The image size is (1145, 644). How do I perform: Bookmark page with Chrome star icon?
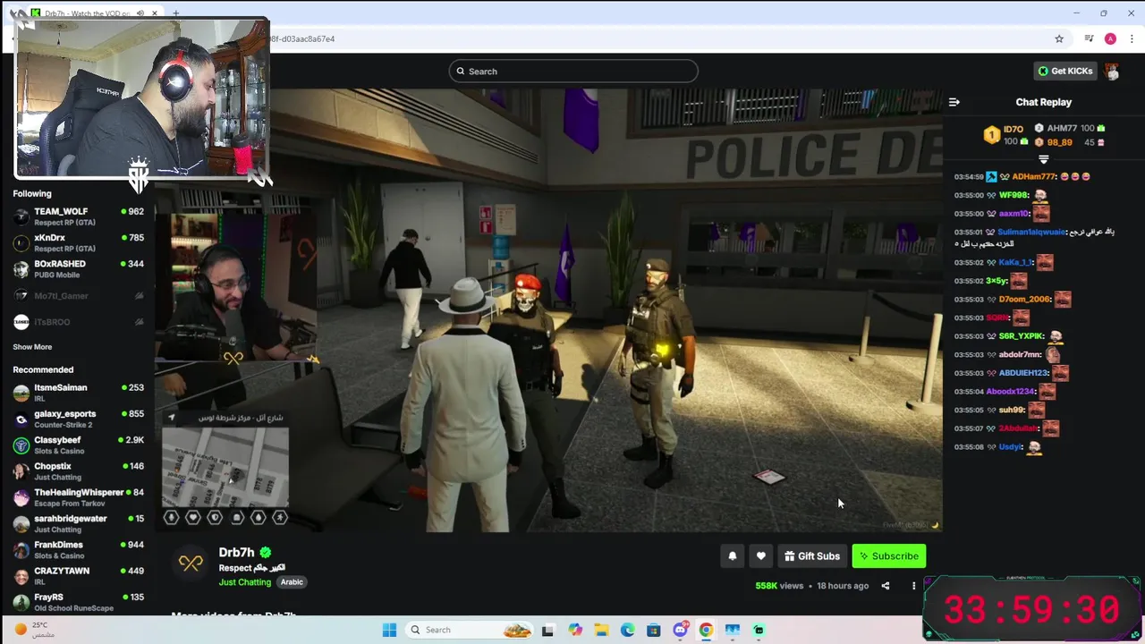click(1059, 38)
